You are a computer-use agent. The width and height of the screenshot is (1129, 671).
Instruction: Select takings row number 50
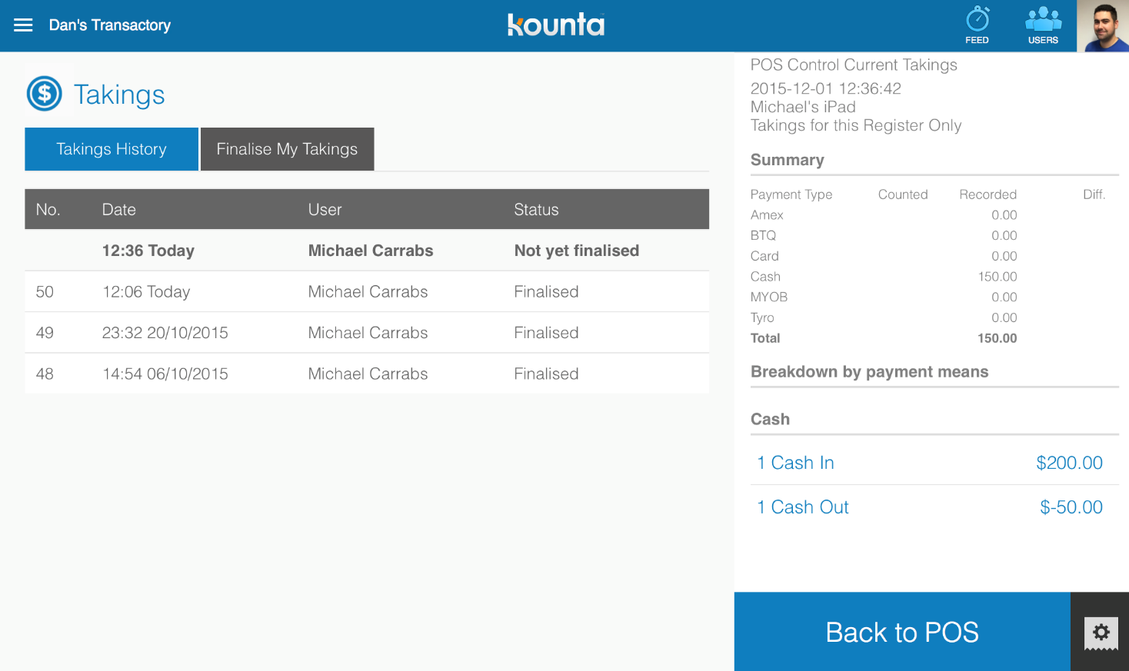click(367, 292)
